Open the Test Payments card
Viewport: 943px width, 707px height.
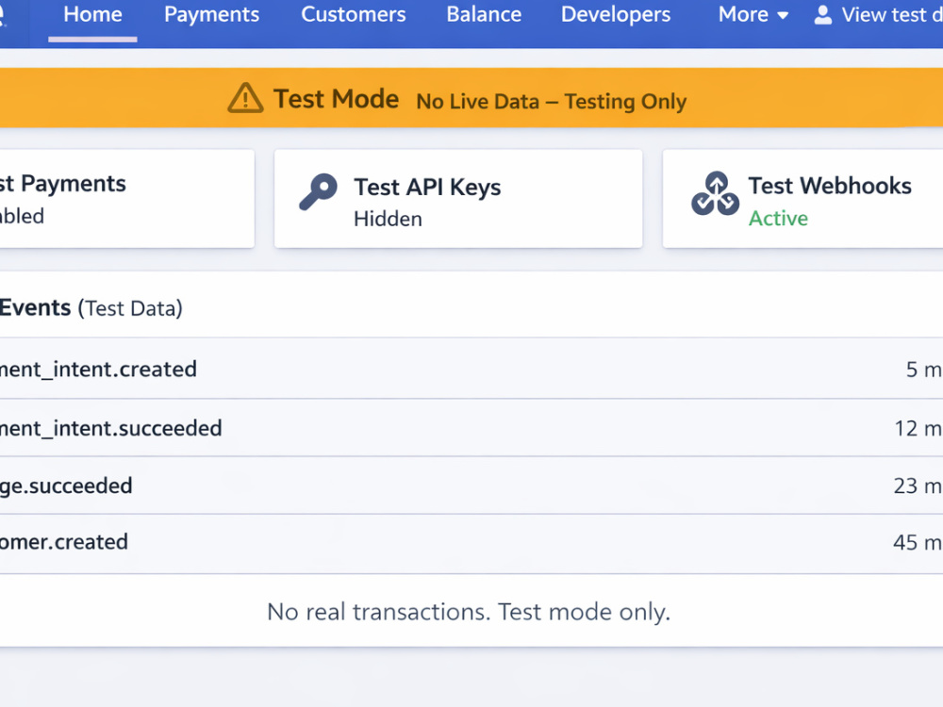tap(127, 198)
